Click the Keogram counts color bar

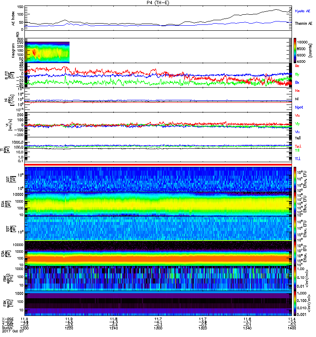click(295, 51)
